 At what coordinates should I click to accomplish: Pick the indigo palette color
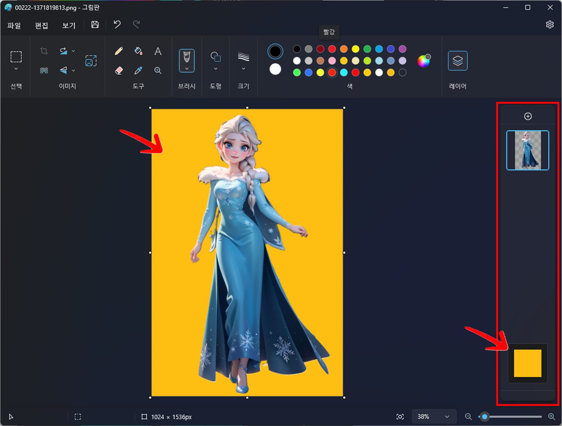click(391, 49)
